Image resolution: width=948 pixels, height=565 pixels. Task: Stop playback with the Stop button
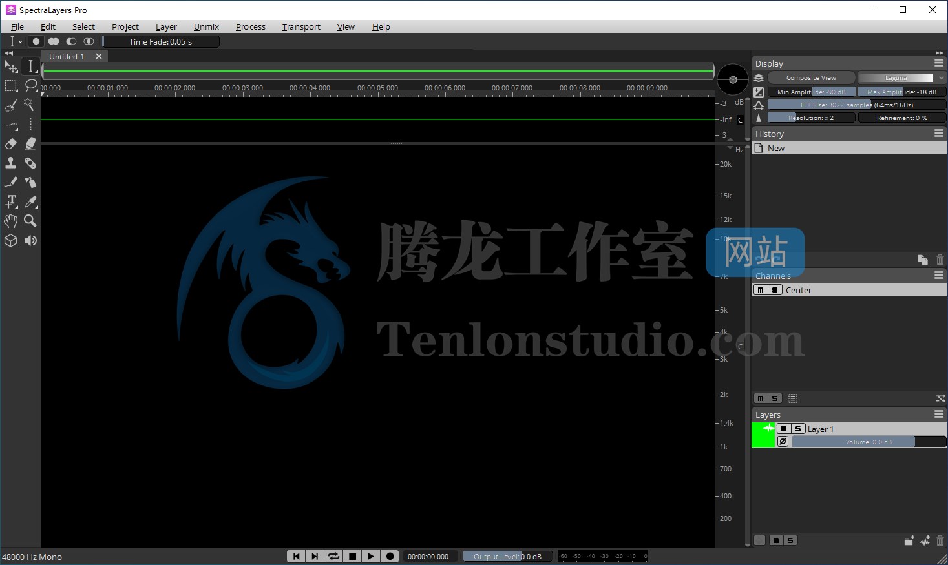tap(352, 556)
